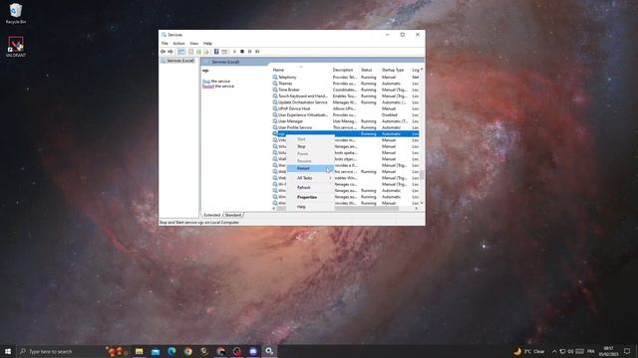
Task: Open the blue Help book toolbar icon
Action: [x=216, y=52]
